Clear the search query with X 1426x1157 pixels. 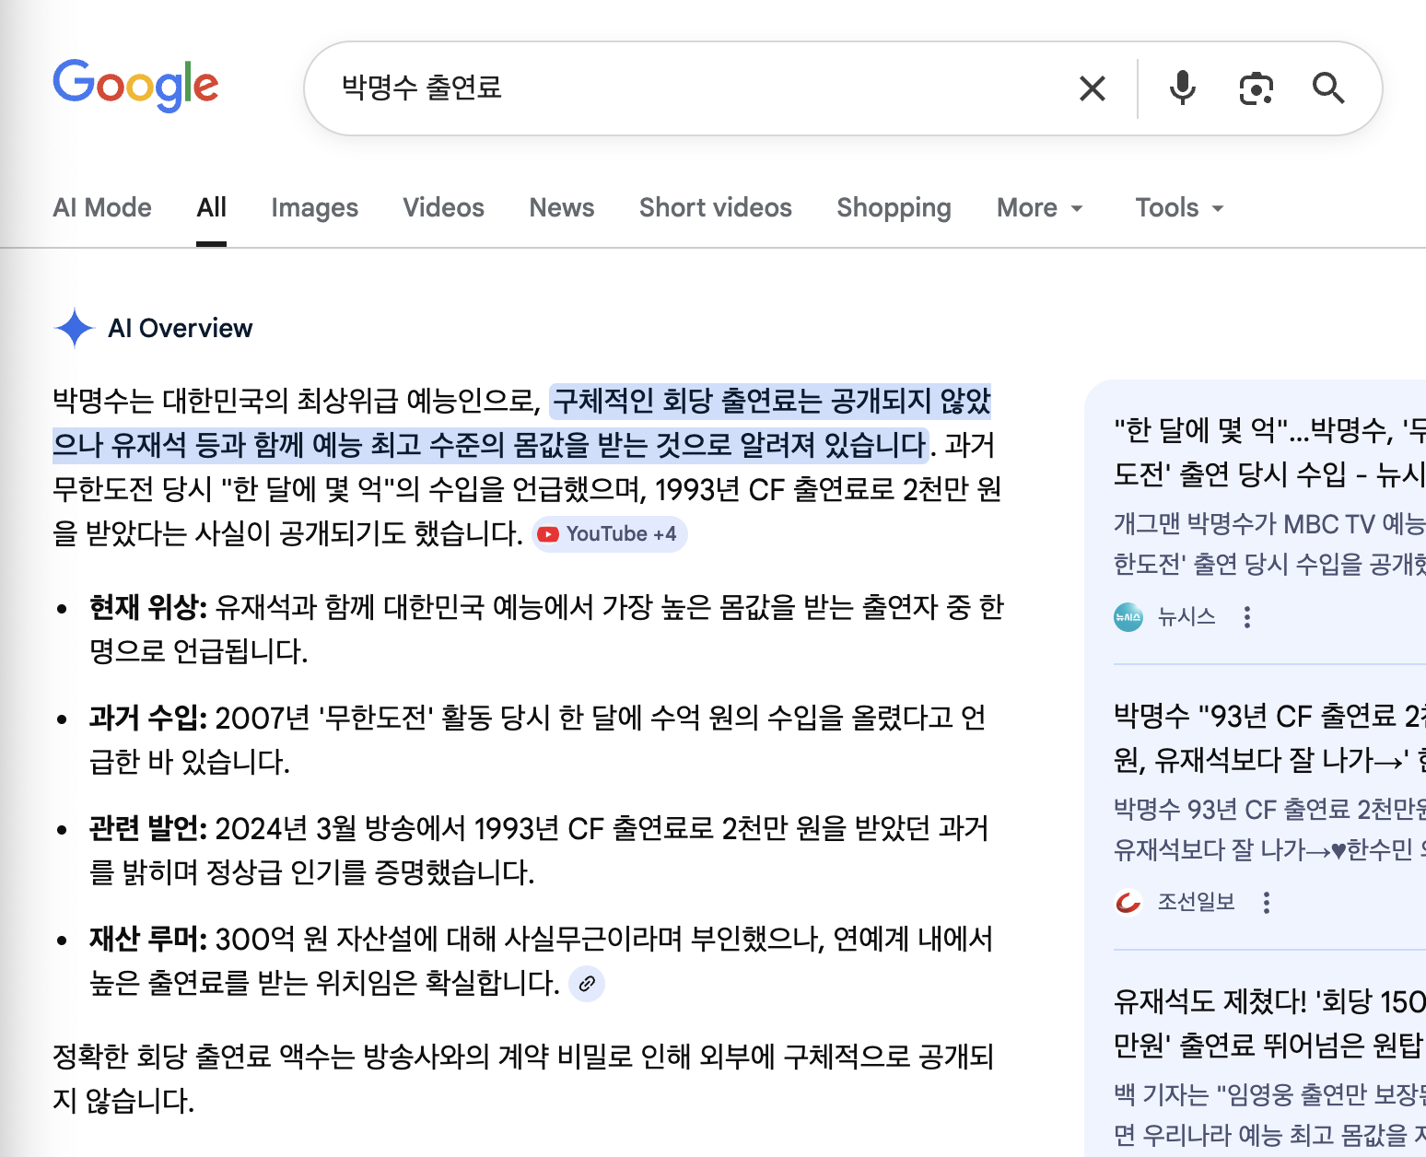pos(1093,88)
